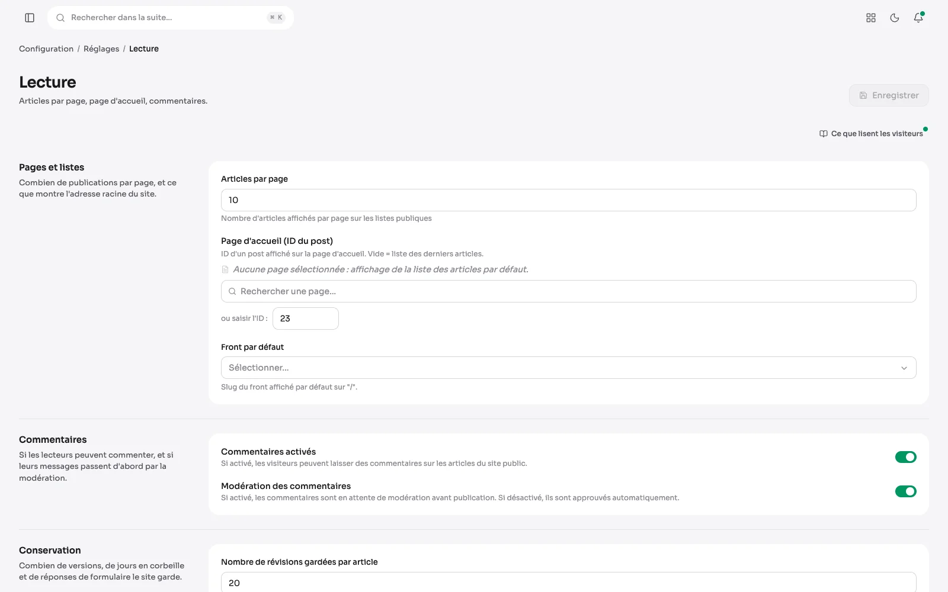The height and width of the screenshot is (592, 948).
Task: Focus the Rechercher dans la suite field
Action: coord(171,18)
